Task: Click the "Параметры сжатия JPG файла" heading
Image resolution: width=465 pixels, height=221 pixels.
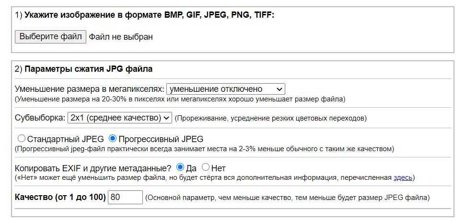Action: pos(88,69)
